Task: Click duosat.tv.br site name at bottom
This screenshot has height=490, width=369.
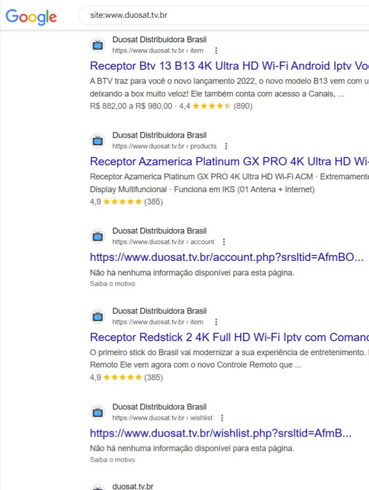Action: (133, 486)
